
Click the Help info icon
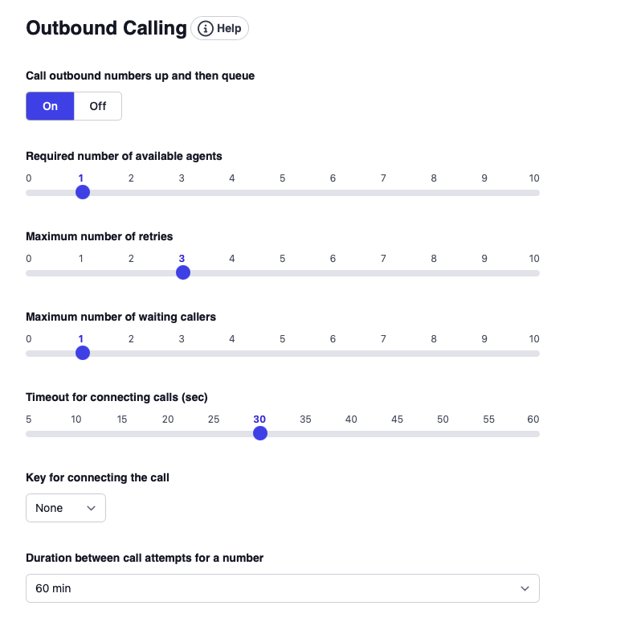(206, 29)
